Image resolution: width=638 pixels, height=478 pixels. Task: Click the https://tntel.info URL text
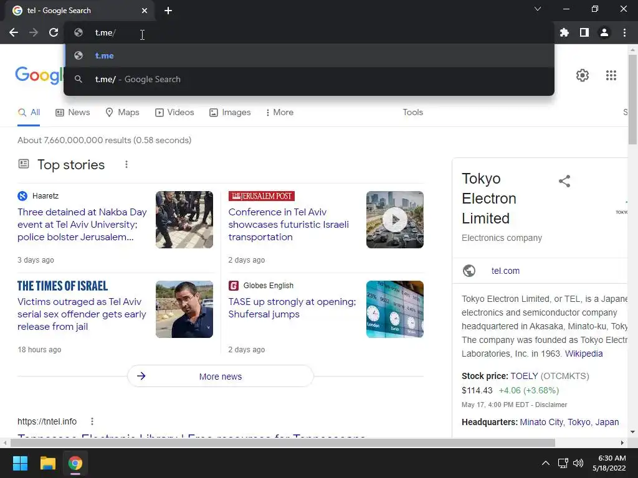click(x=47, y=421)
